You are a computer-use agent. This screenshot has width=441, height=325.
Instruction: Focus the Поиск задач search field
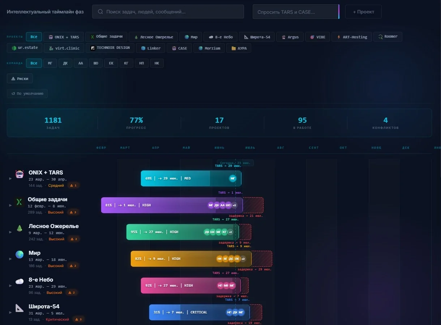[x=168, y=12]
